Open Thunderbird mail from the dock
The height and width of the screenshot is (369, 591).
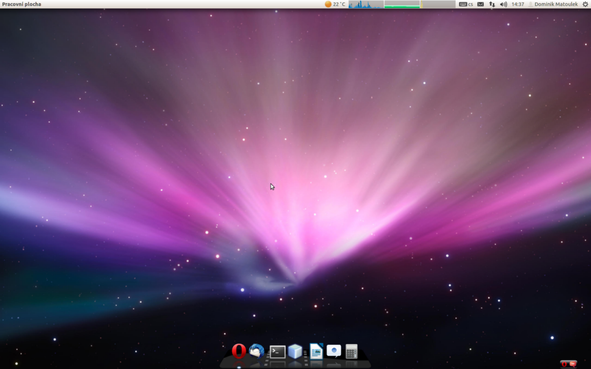[x=257, y=351]
